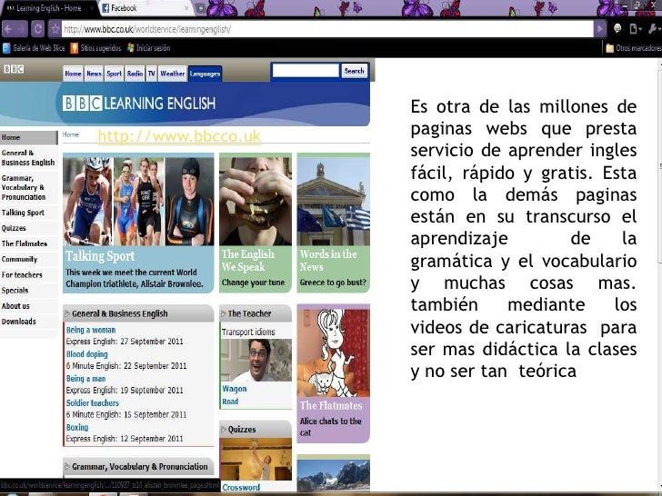Open Otros marcadores folder

pyautogui.click(x=633, y=48)
